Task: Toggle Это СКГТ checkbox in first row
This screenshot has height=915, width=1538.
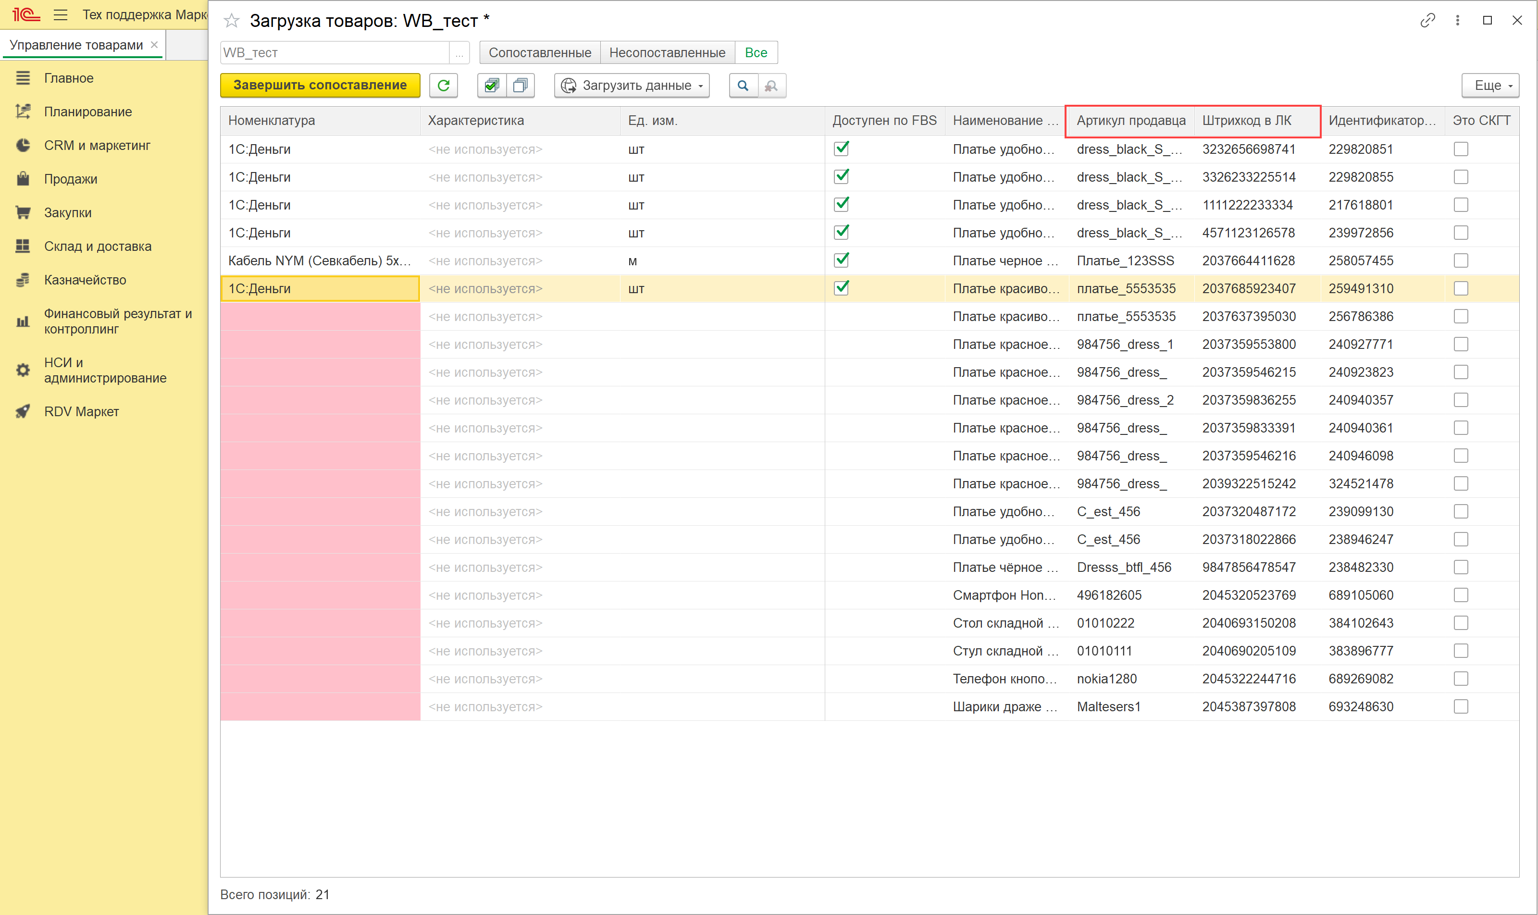Action: coord(1460,149)
